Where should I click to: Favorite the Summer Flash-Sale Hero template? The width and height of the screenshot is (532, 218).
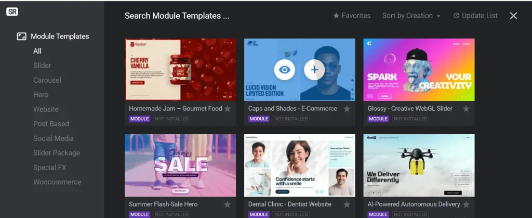(228, 204)
